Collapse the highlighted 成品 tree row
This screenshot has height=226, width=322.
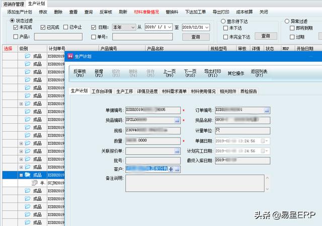21,175
